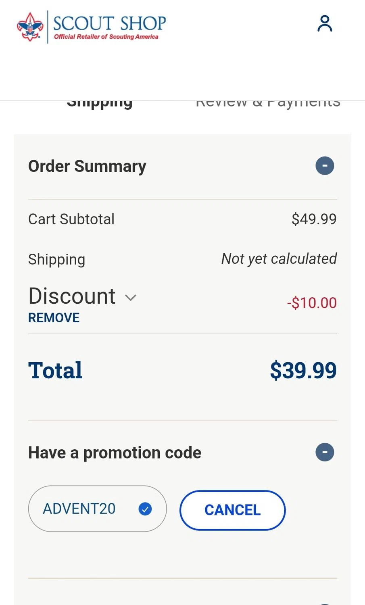Select the $39.99 total amount
The image size is (365, 605).
pos(303,370)
